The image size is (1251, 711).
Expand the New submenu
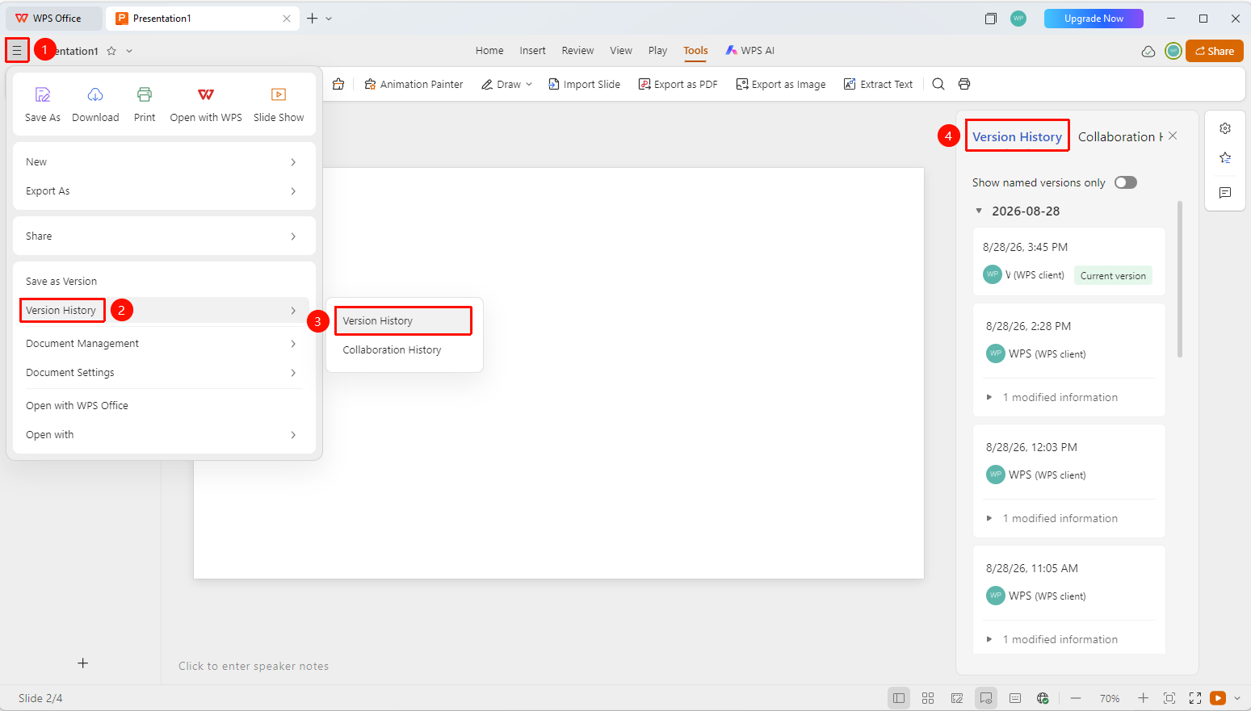point(164,162)
